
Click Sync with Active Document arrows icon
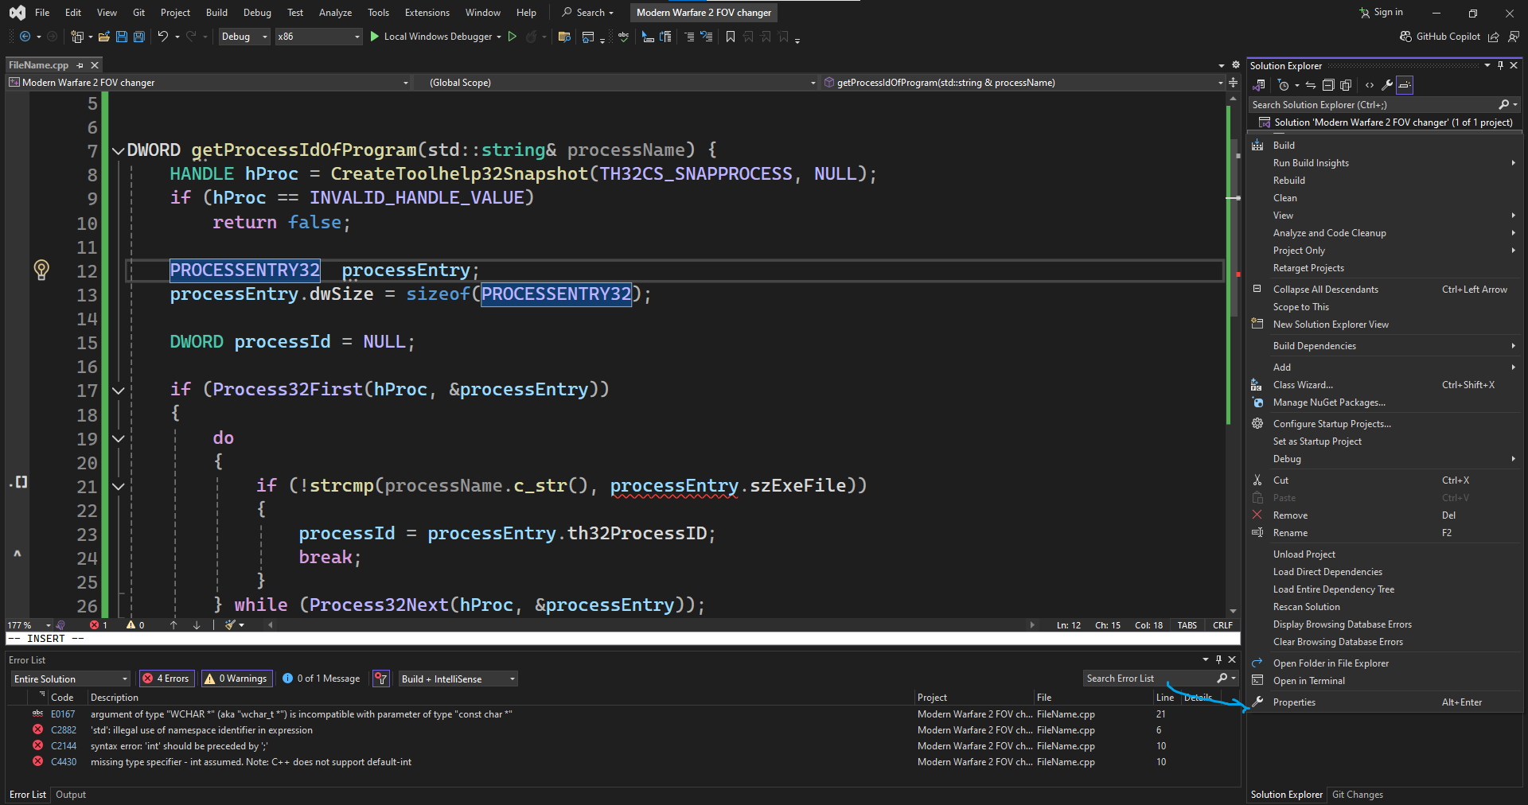[1311, 85]
